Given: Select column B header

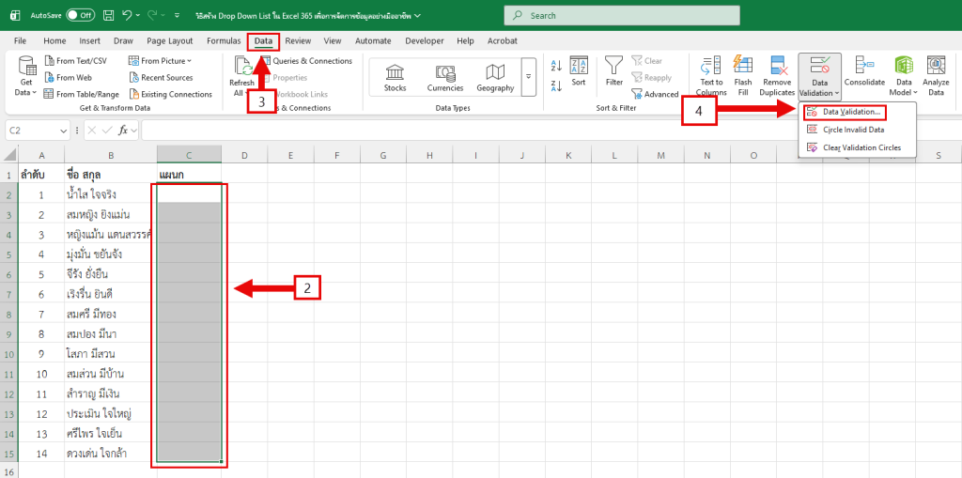Looking at the screenshot, I should 111,156.
